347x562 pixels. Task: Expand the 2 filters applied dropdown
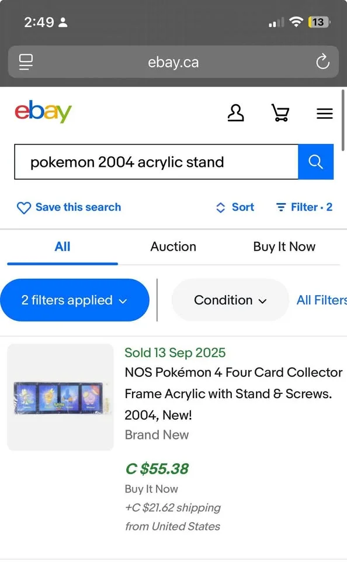click(75, 300)
